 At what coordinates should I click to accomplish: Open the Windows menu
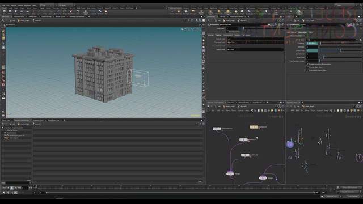coord(27,5)
